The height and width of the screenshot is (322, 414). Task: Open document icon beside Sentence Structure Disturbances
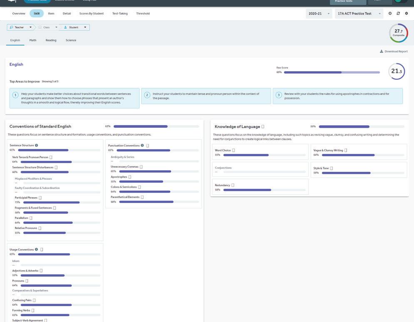(56, 168)
